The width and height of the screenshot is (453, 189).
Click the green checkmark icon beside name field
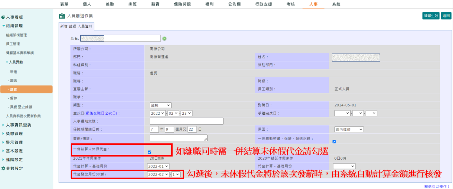point(165,38)
